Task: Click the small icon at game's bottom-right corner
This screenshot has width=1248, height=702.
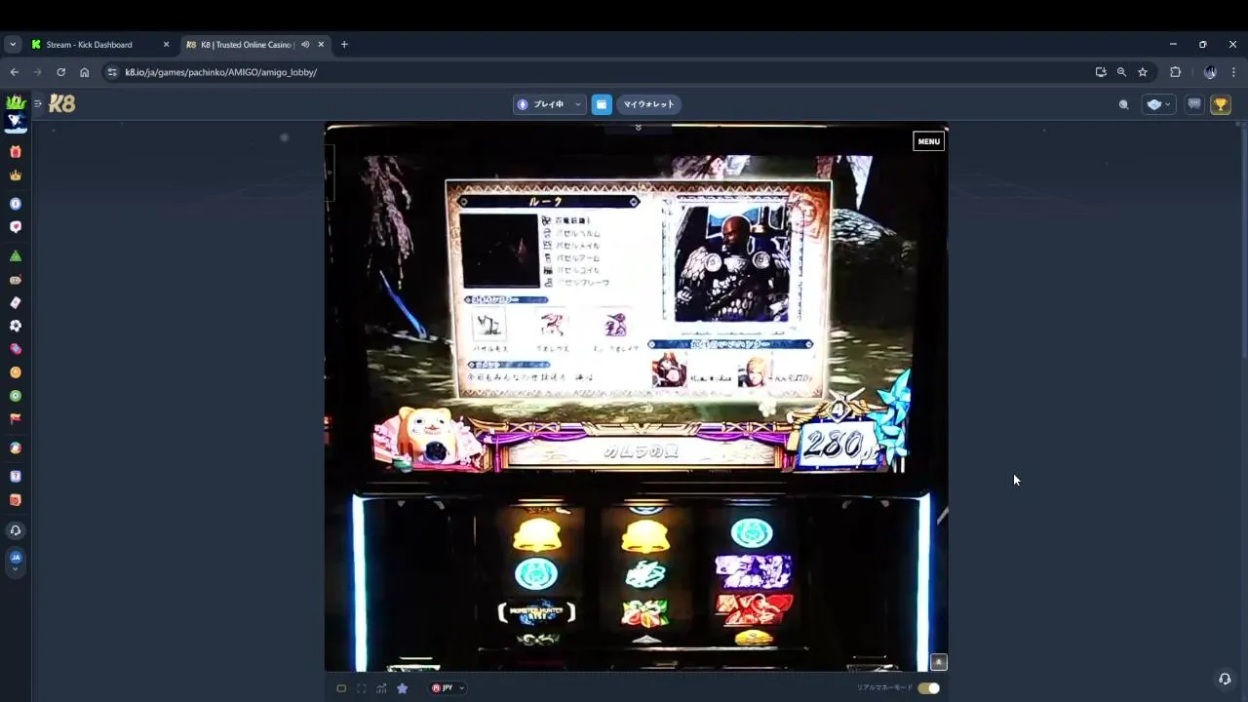Action: [938, 662]
